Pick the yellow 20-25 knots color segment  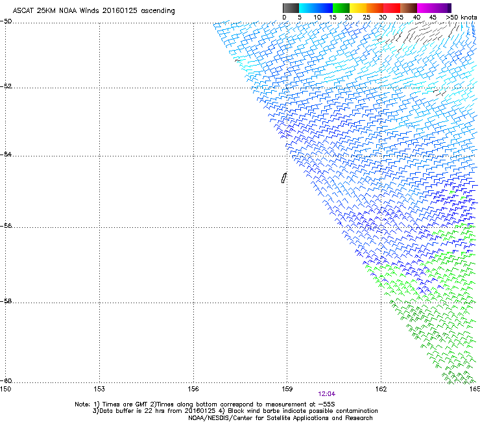358,8
